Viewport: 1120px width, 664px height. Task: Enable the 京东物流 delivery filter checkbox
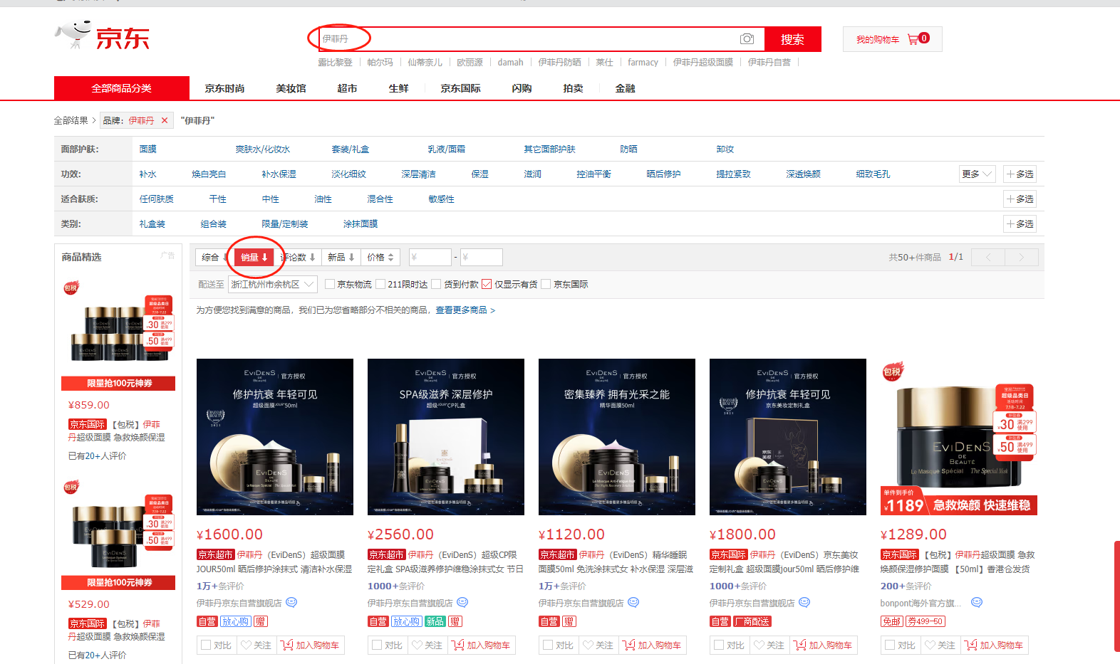click(x=330, y=284)
